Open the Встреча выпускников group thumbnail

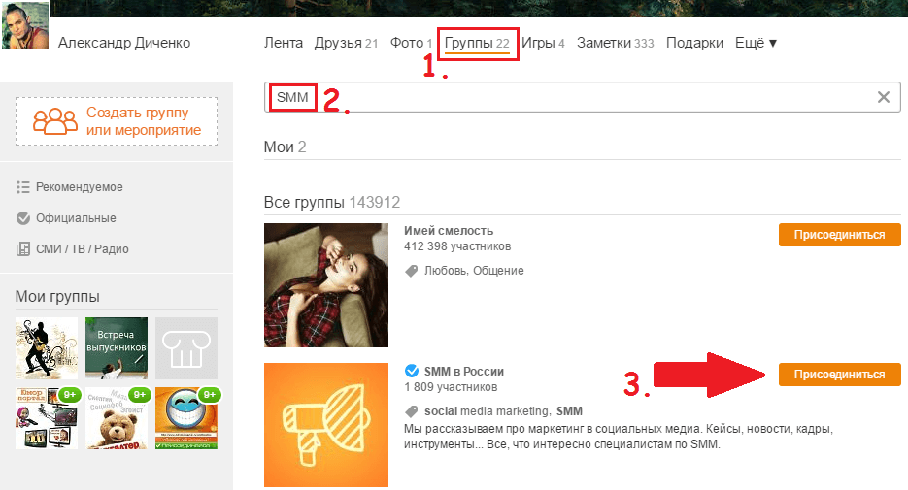[117, 348]
